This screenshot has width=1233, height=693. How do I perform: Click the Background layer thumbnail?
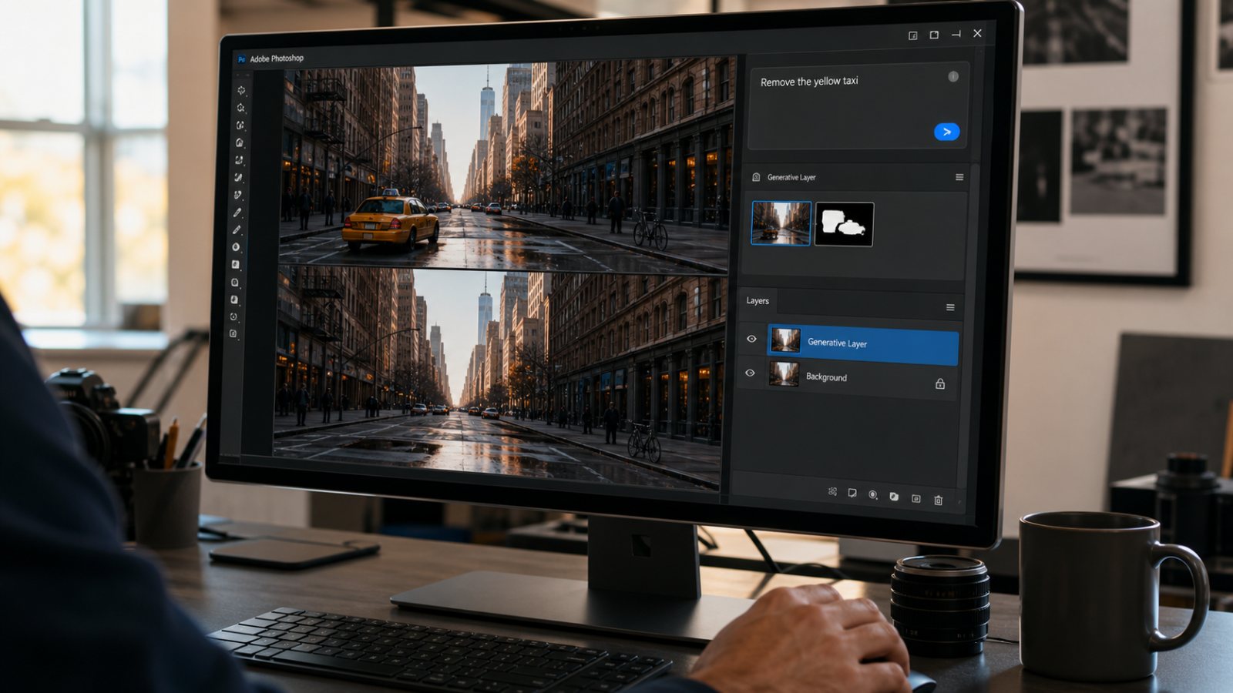(784, 374)
